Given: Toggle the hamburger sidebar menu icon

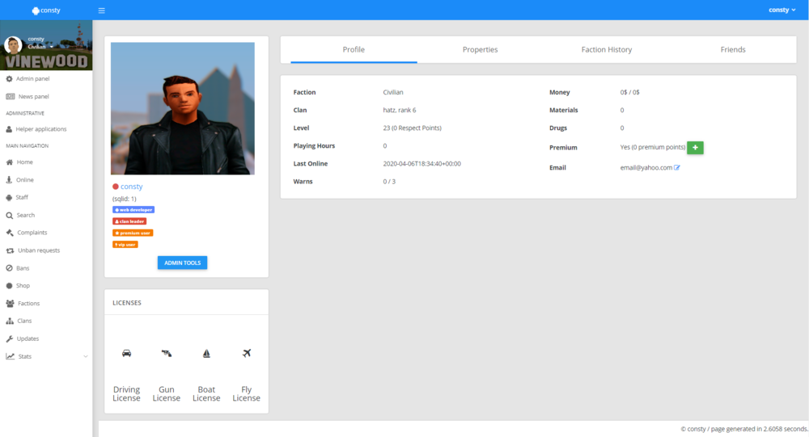Looking at the screenshot, I should 102,11.
